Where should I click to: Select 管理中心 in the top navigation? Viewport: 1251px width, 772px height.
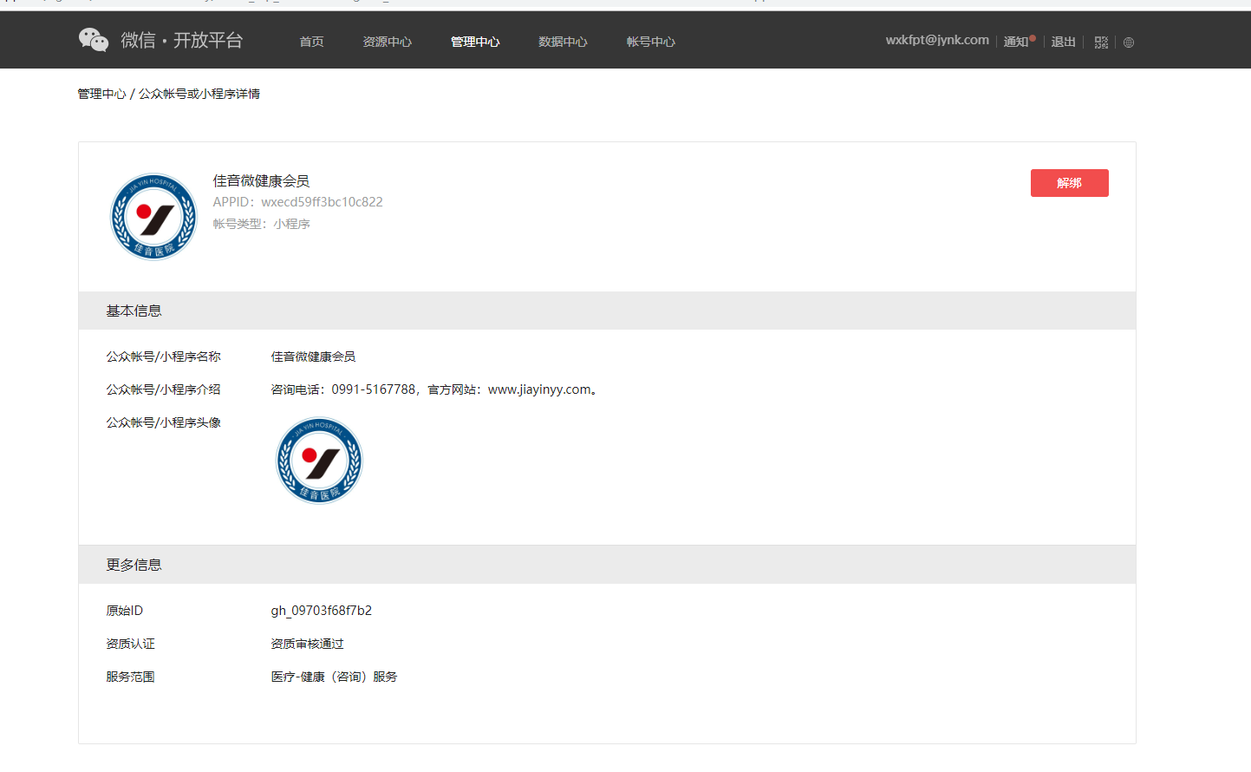(x=475, y=42)
